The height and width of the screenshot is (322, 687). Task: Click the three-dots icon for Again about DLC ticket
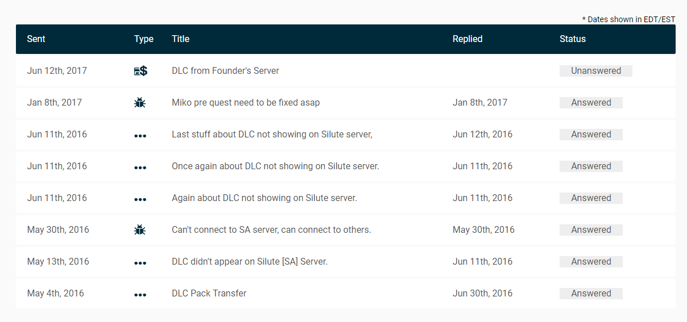tap(140, 199)
